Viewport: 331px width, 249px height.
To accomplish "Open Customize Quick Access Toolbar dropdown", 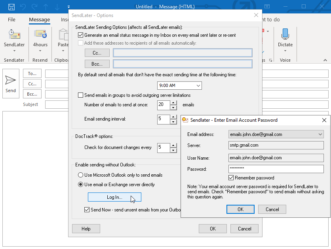I will click(x=68, y=7).
